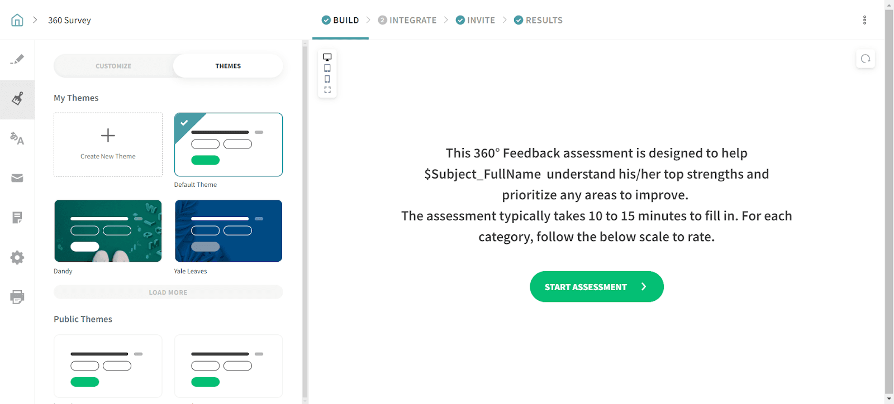Choose the Yale Leaves theme
Screen dimensions: 894x404
[229, 231]
